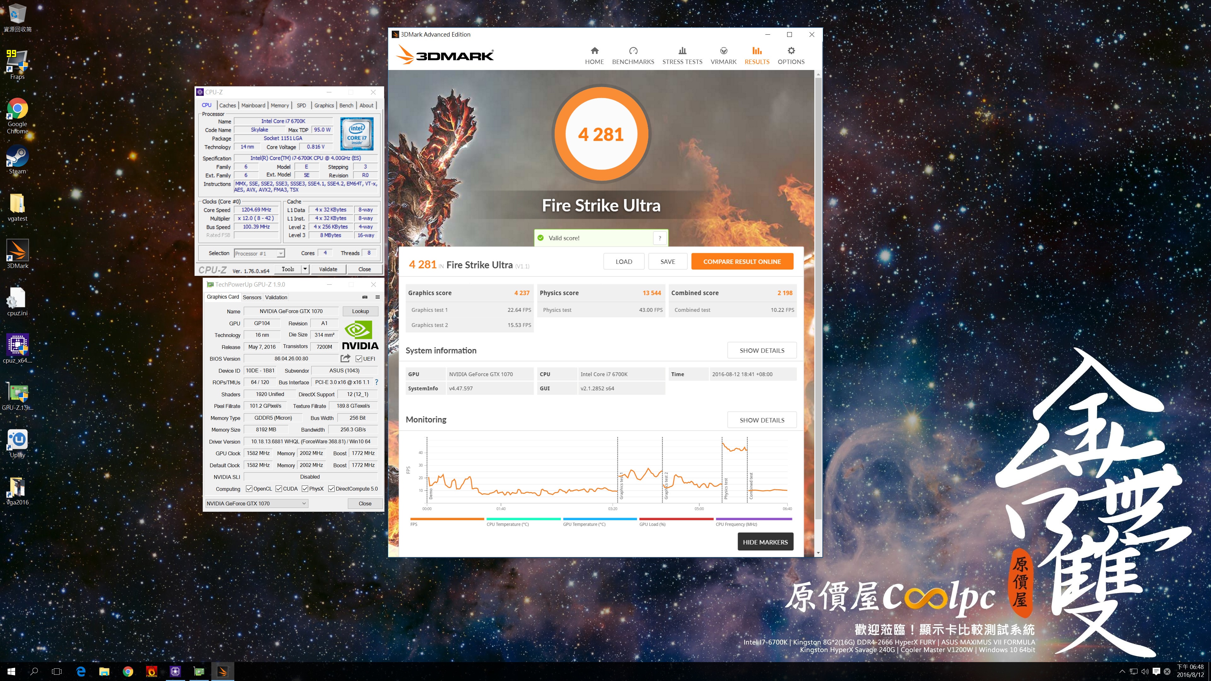Image resolution: width=1211 pixels, height=681 pixels.
Task: Click the Lookup button in GPU-Z
Action: 360,311
